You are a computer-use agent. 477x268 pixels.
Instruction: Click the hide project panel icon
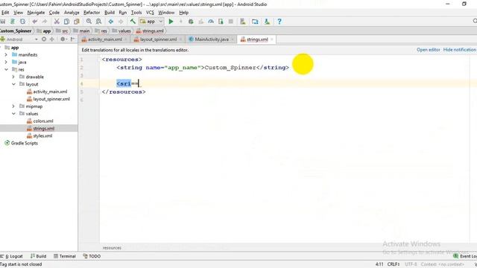pyautogui.click(x=73, y=39)
